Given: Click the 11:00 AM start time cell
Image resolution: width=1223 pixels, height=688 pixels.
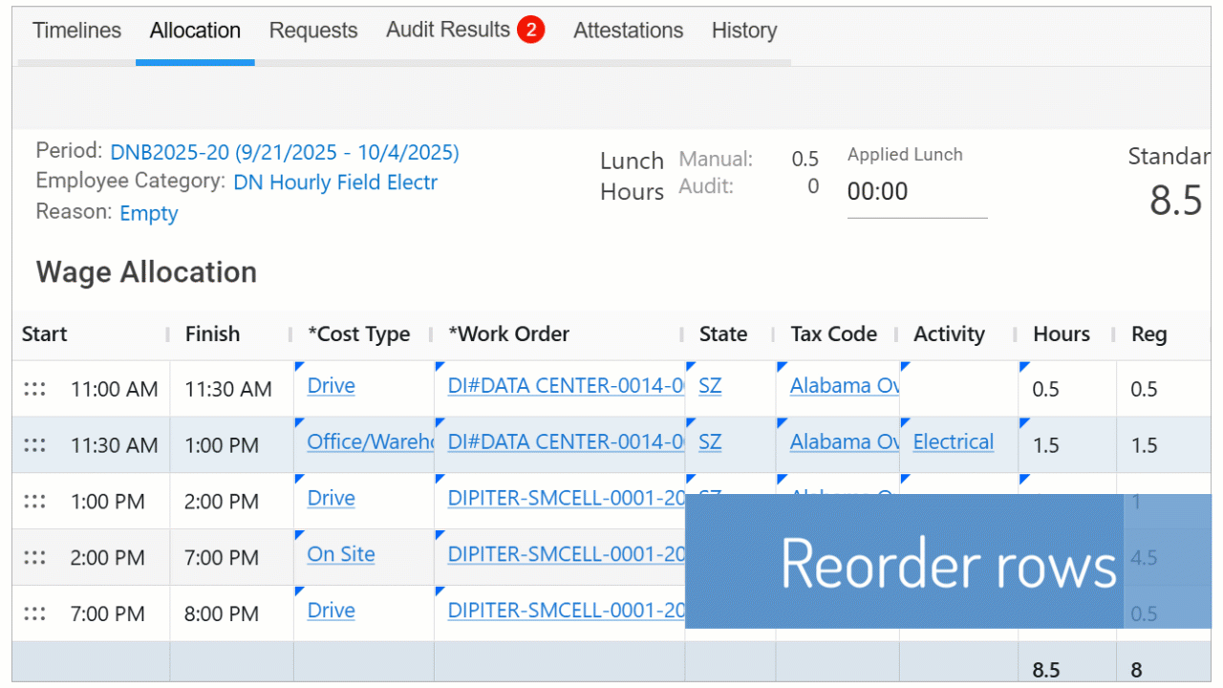Looking at the screenshot, I should [x=115, y=389].
